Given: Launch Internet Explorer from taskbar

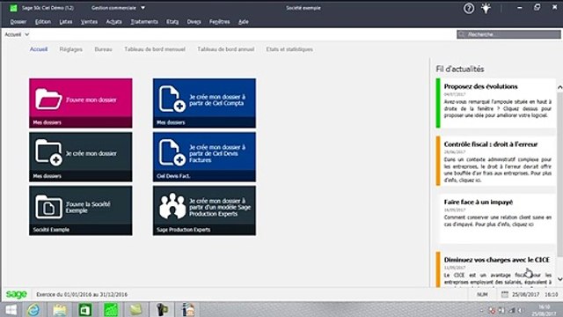Looking at the screenshot, I should tap(33, 310).
